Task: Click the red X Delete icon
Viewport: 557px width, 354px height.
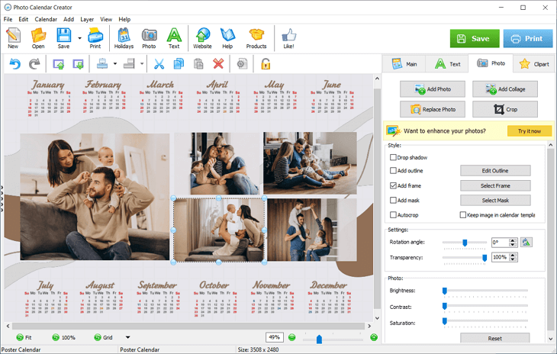Action: [218, 64]
